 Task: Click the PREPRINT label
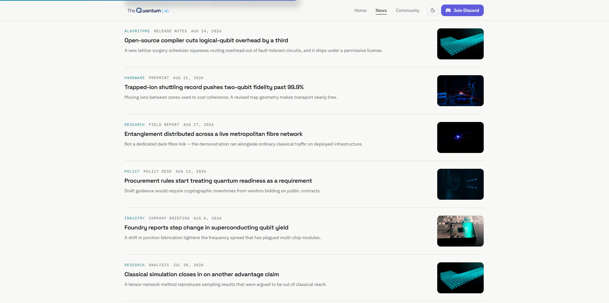pos(159,78)
